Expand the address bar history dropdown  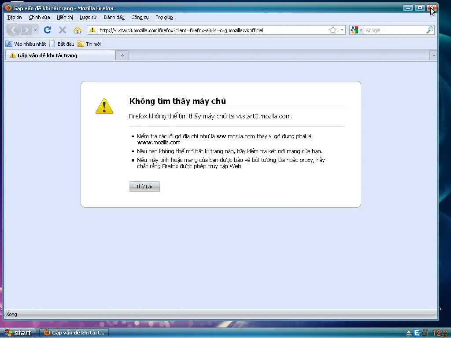click(x=342, y=30)
